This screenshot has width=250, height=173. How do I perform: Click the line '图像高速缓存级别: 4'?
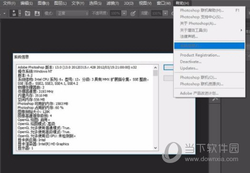(x=35, y=116)
